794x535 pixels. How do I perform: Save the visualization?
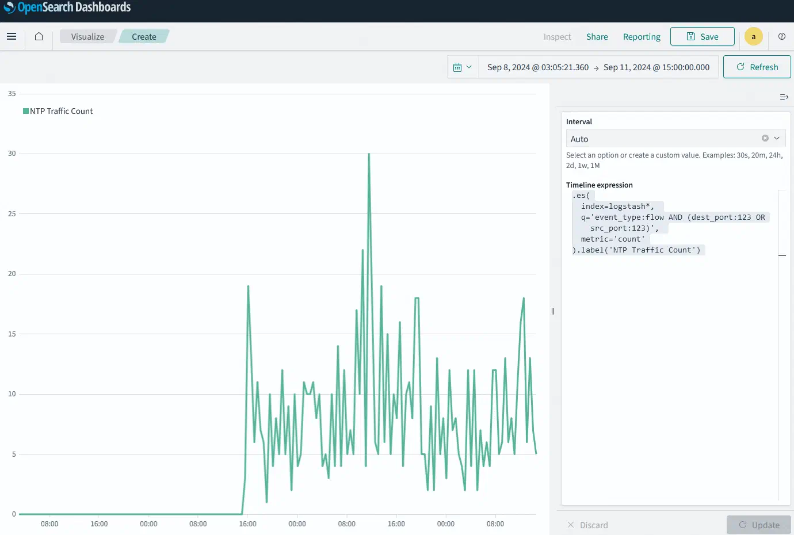(703, 36)
